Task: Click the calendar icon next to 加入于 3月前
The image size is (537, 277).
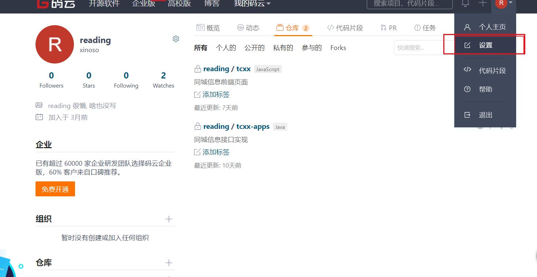Action: 39,117
